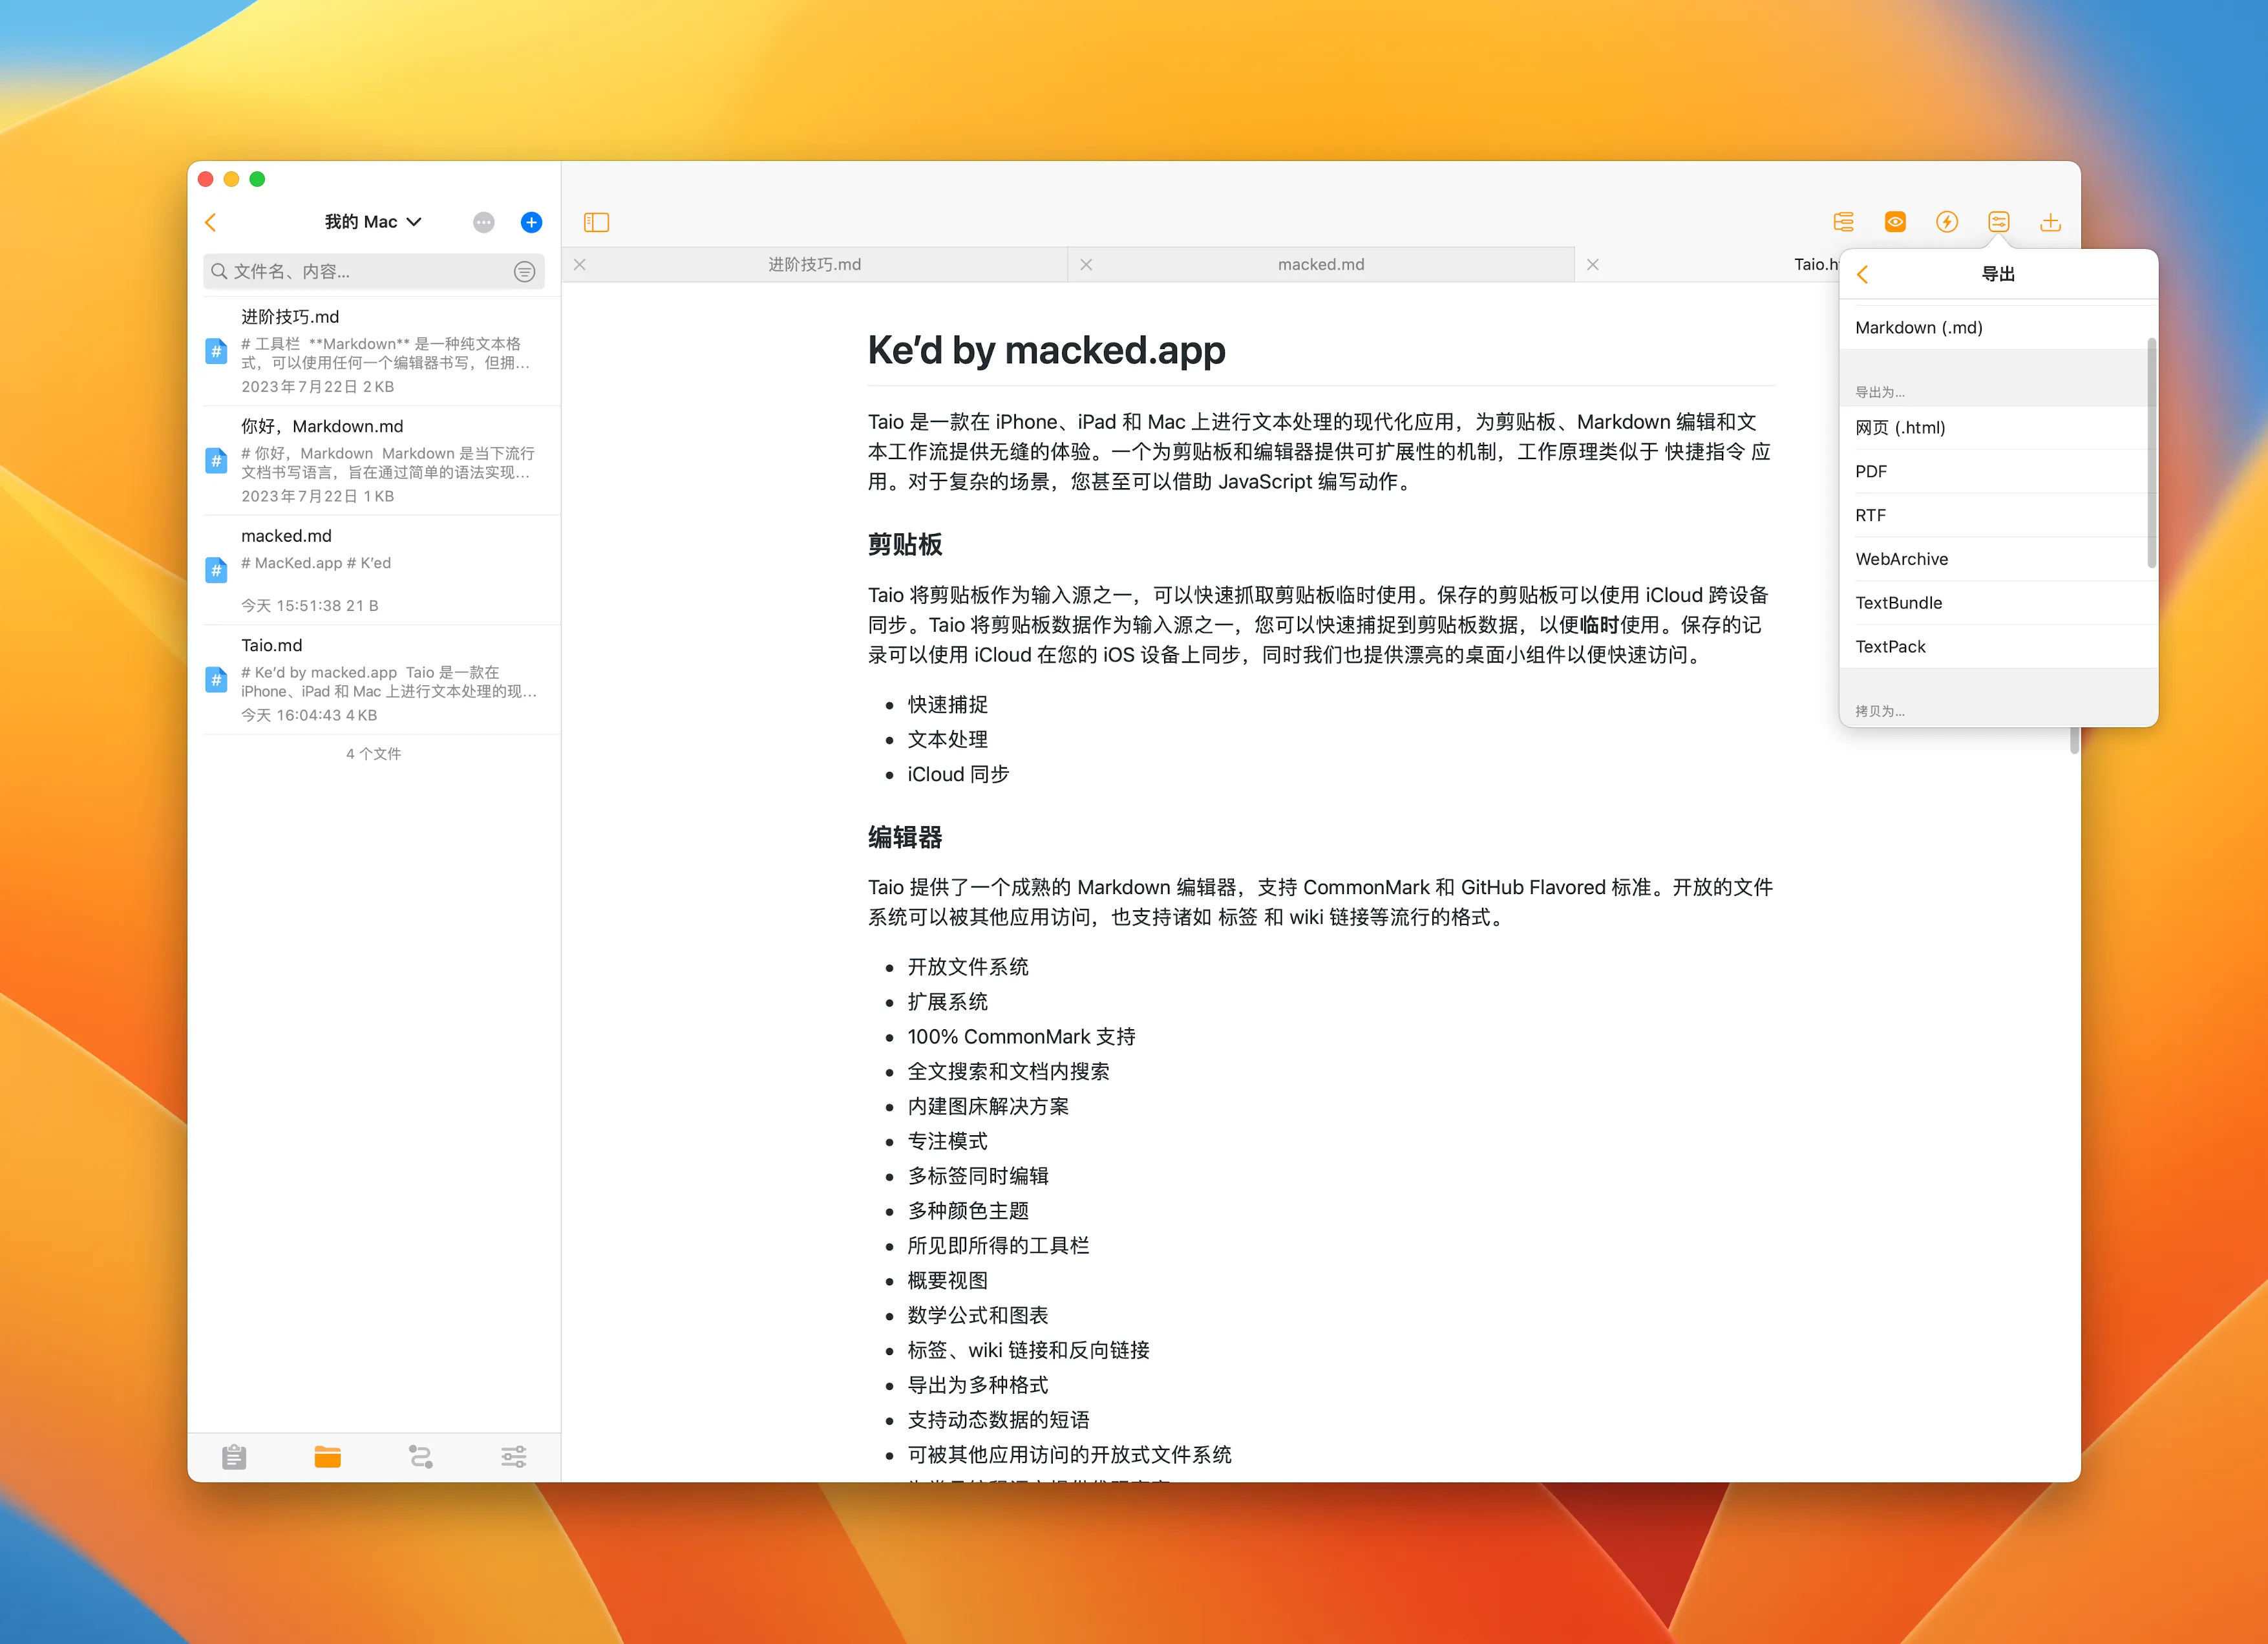The height and width of the screenshot is (1644, 2268).
Task: Open the document outline view
Action: click(x=1843, y=222)
